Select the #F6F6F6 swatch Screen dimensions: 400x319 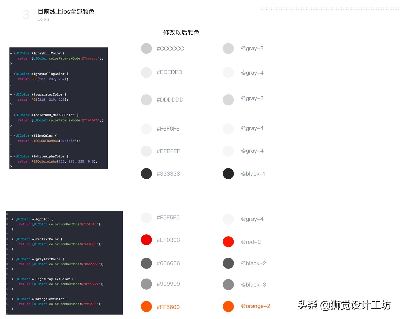146,129
